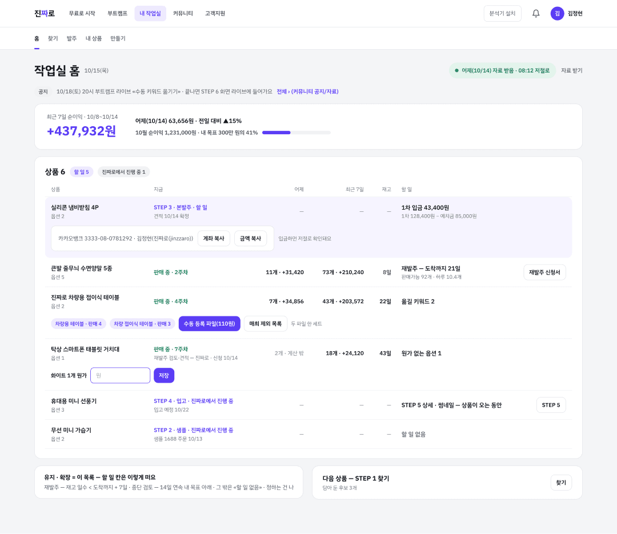Switch to the 발주 sub-tab
Screen dimensions: 617x534
pyautogui.click(x=71, y=38)
